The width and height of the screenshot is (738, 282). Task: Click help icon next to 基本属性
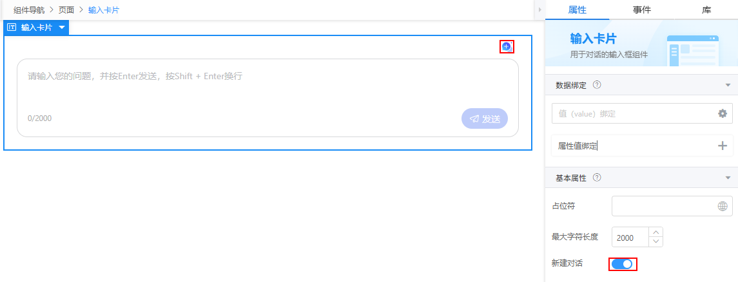point(597,178)
